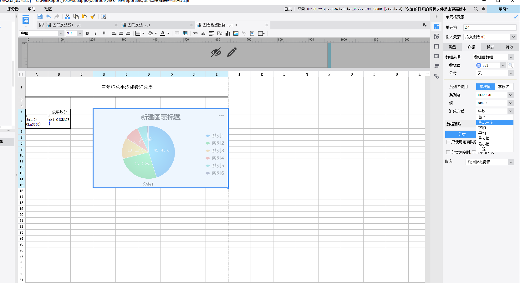Click the Cut scissors icon
The image size is (520, 283).
(68, 17)
